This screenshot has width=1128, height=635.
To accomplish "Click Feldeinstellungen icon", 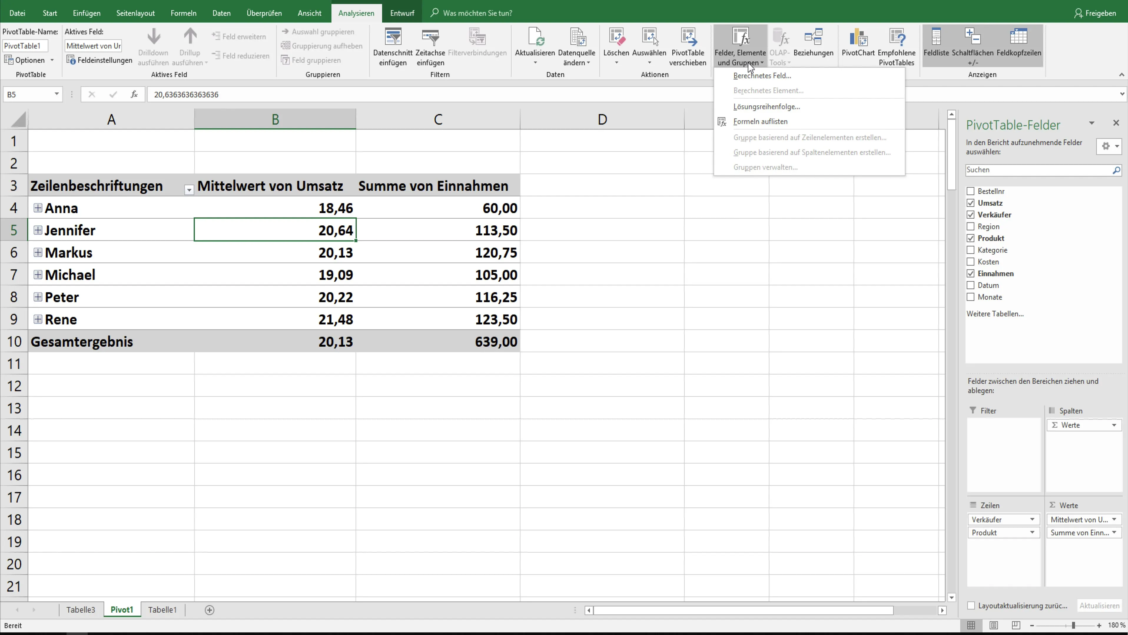I will (x=71, y=60).
